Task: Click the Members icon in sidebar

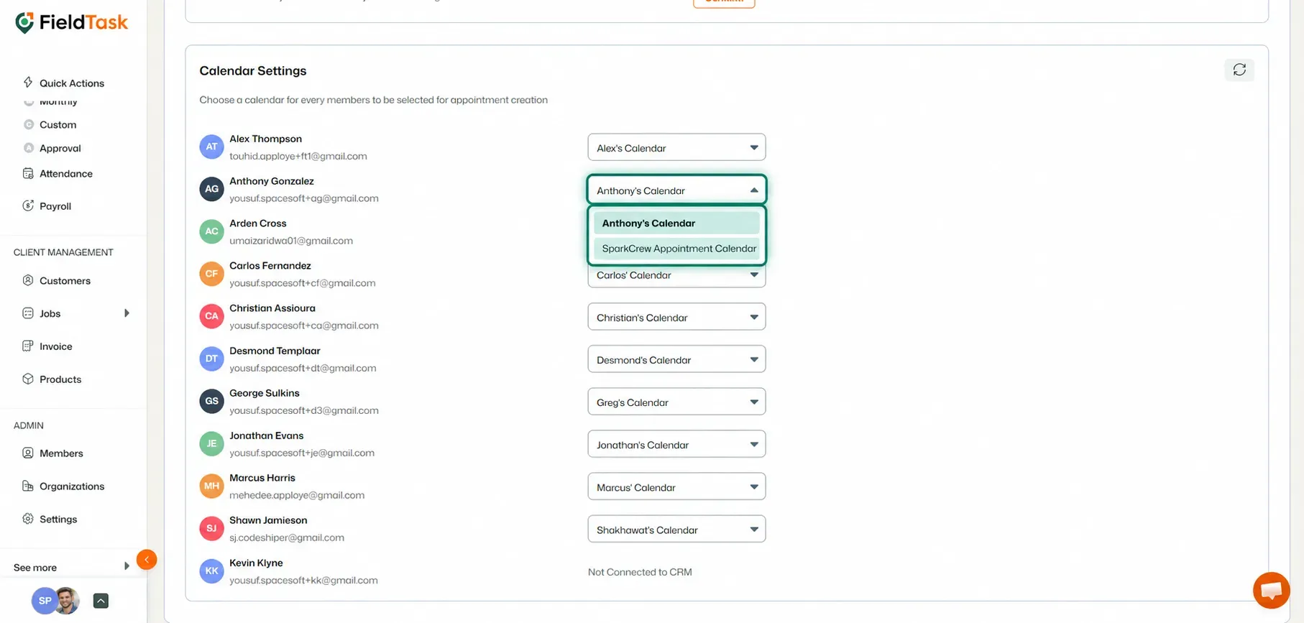Action: (28, 453)
